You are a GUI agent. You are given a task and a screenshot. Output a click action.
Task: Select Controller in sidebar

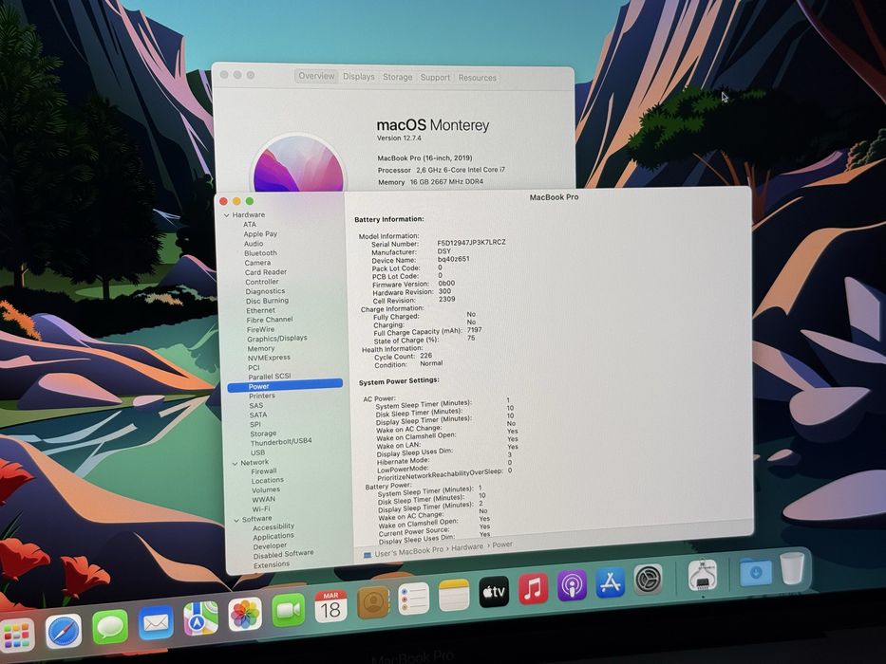tap(262, 282)
